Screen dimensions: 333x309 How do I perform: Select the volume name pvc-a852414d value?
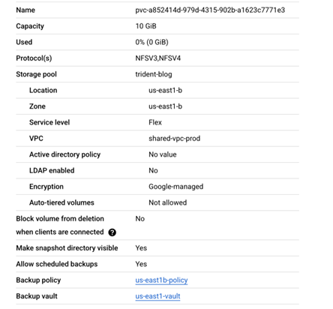[210, 10]
